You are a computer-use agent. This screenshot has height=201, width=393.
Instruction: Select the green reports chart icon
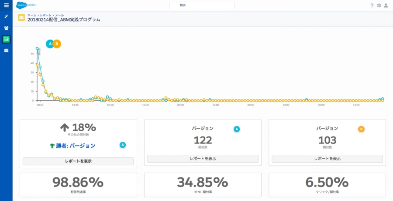coord(6,39)
